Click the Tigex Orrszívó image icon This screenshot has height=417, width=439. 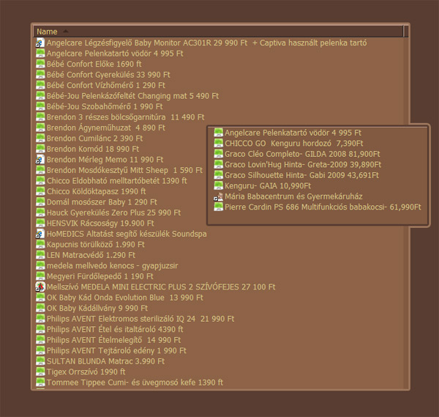coord(40,372)
